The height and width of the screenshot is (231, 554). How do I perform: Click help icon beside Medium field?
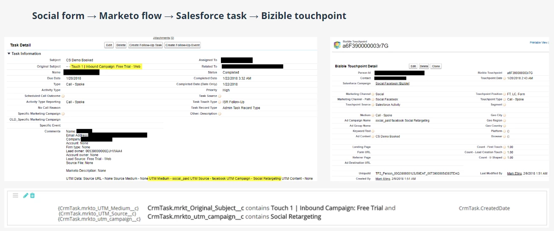click(373, 115)
